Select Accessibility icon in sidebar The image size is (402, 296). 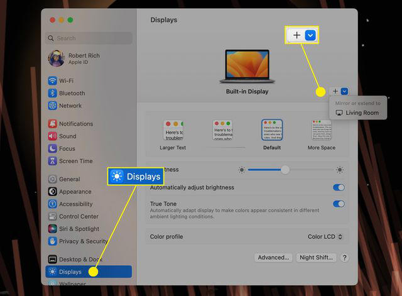[53, 204]
